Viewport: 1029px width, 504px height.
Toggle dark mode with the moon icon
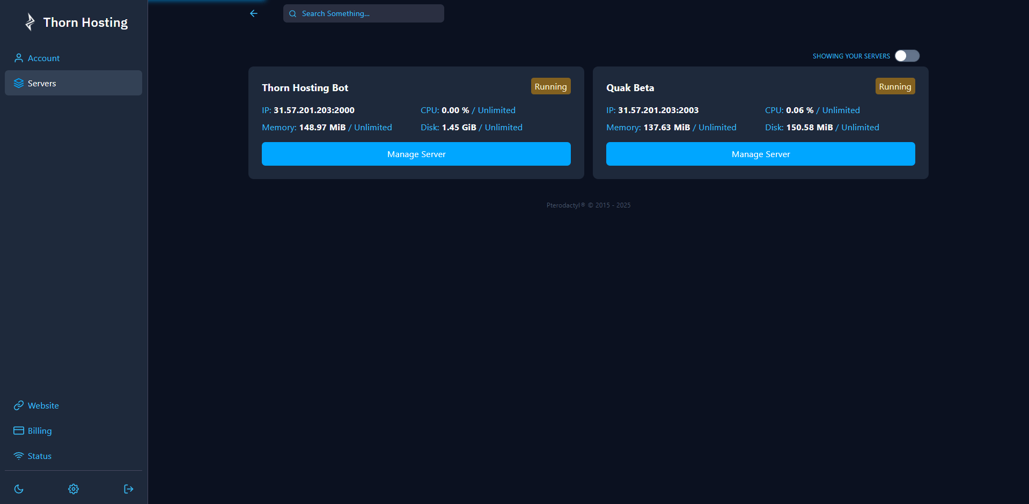[x=19, y=489]
